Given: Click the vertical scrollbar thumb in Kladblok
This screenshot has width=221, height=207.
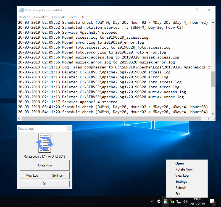Looking at the screenshot, I should pyautogui.click(x=213, y=79).
